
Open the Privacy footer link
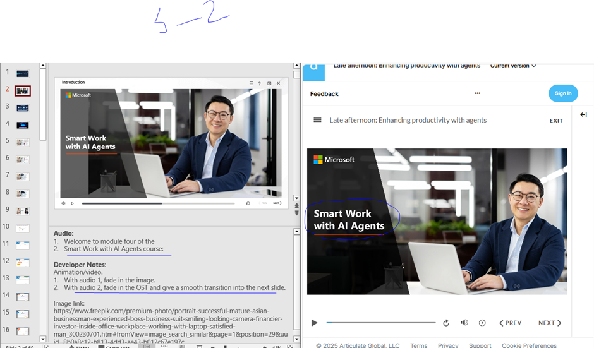pyautogui.click(x=448, y=345)
